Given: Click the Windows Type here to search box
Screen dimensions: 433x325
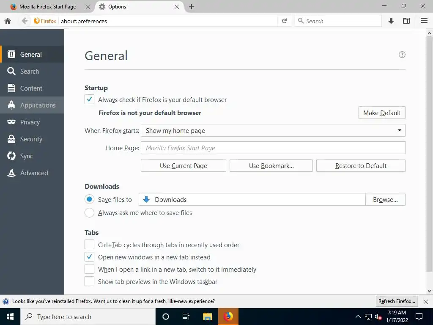Looking at the screenshot, I should 88,317.
